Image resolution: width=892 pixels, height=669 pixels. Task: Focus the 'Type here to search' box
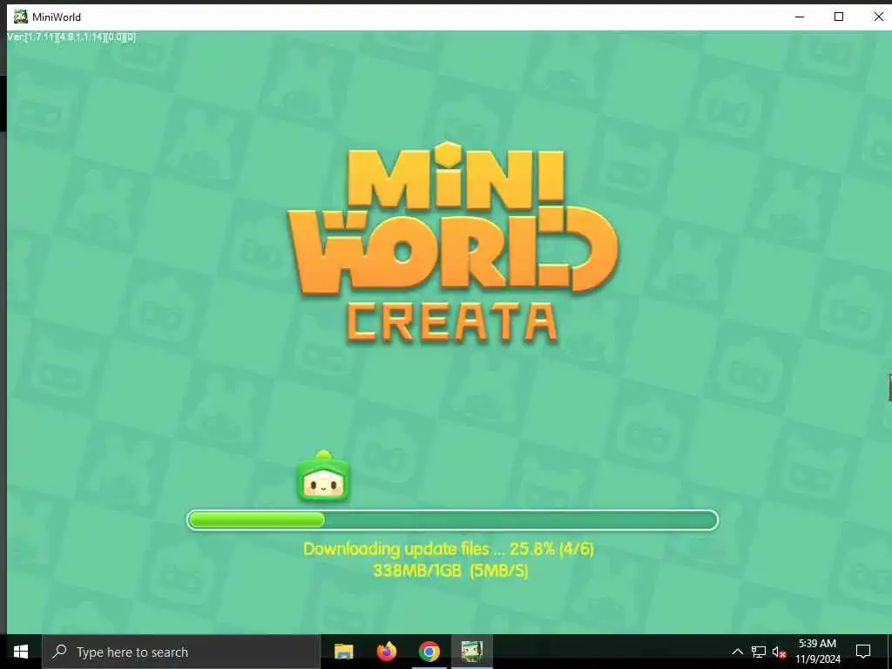pyautogui.click(x=181, y=652)
